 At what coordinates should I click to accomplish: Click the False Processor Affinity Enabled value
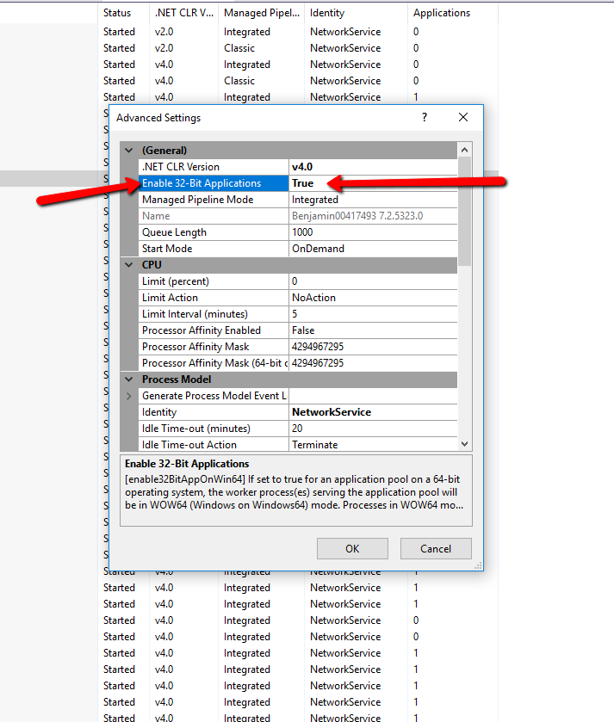(x=373, y=330)
